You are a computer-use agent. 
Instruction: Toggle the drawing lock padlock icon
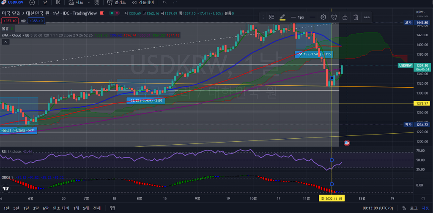345,17
